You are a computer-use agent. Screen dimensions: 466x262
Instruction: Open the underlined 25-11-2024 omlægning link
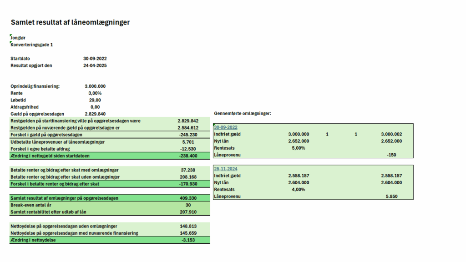(x=226, y=169)
